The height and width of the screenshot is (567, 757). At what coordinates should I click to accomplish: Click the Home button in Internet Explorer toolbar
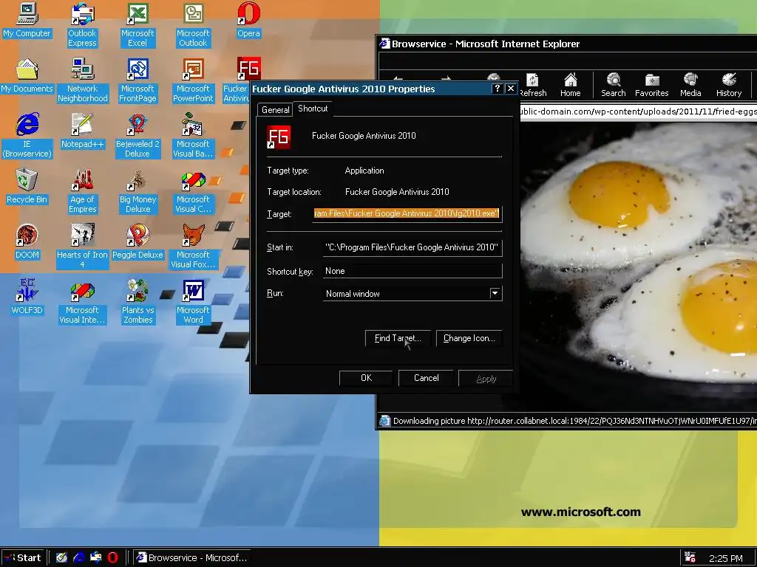coord(570,85)
